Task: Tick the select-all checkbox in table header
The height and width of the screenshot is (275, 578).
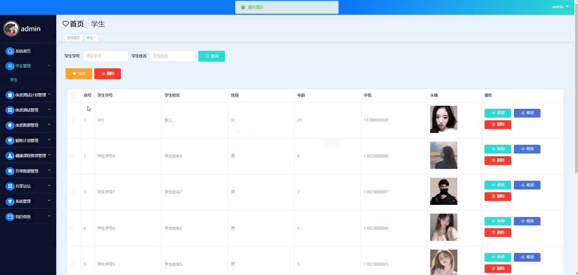Action: pos(72,95)
